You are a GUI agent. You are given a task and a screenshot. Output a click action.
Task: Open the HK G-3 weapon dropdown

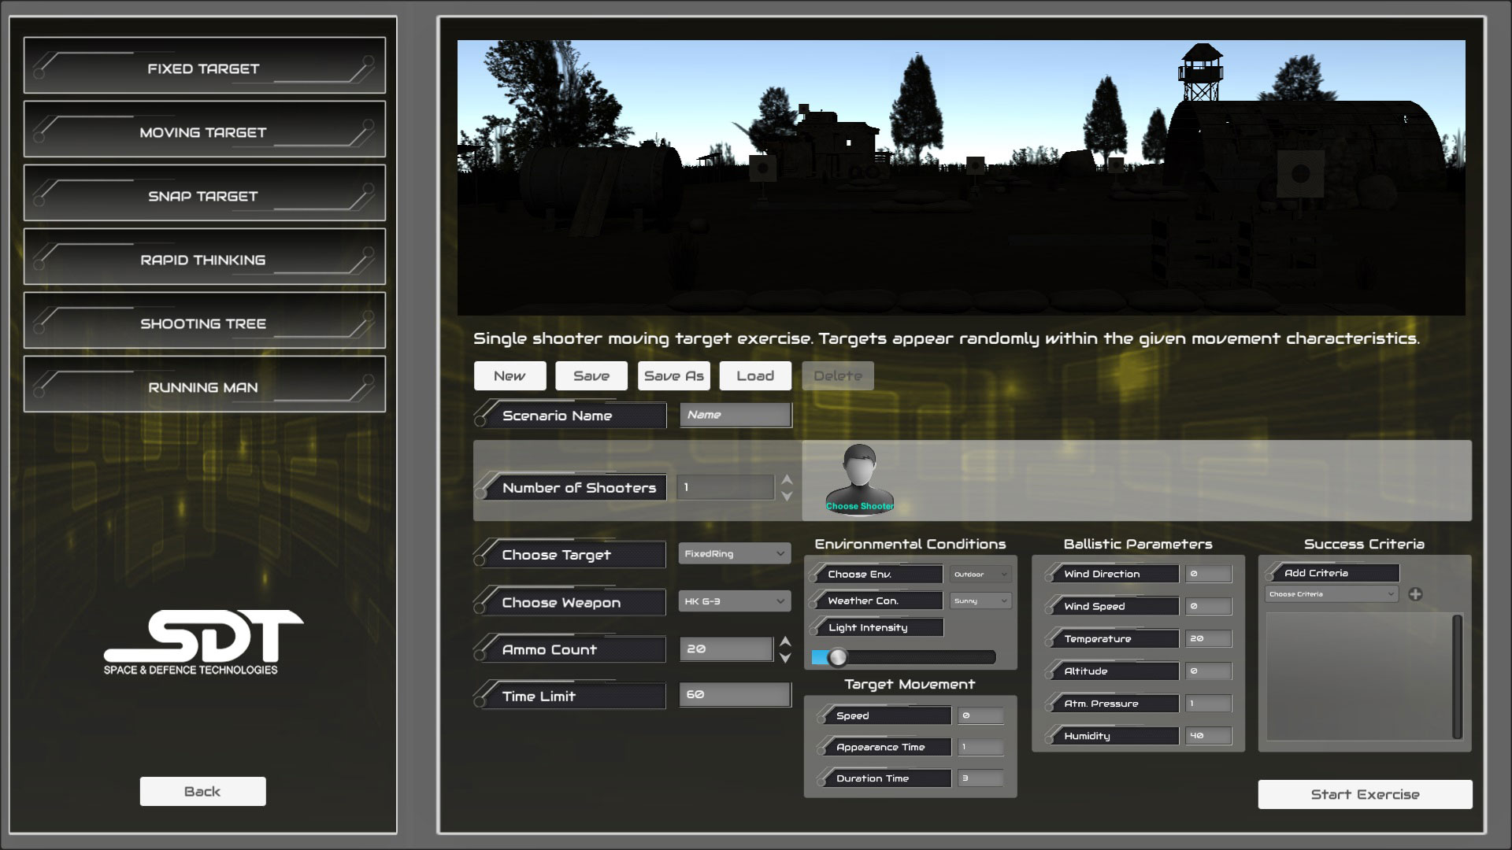[733, 601]
